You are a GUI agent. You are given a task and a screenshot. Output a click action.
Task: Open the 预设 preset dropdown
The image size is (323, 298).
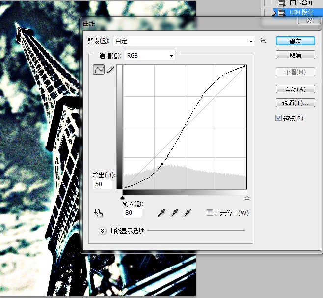[184, 41]
